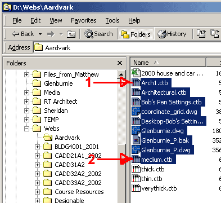The width and height of the screenshot is (221, 203).
Task: Click the TEMP folder icon
Action: point(37,120)
